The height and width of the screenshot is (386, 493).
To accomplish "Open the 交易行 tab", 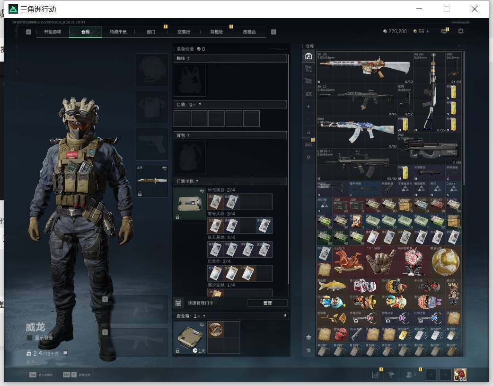I will point(184,32).
